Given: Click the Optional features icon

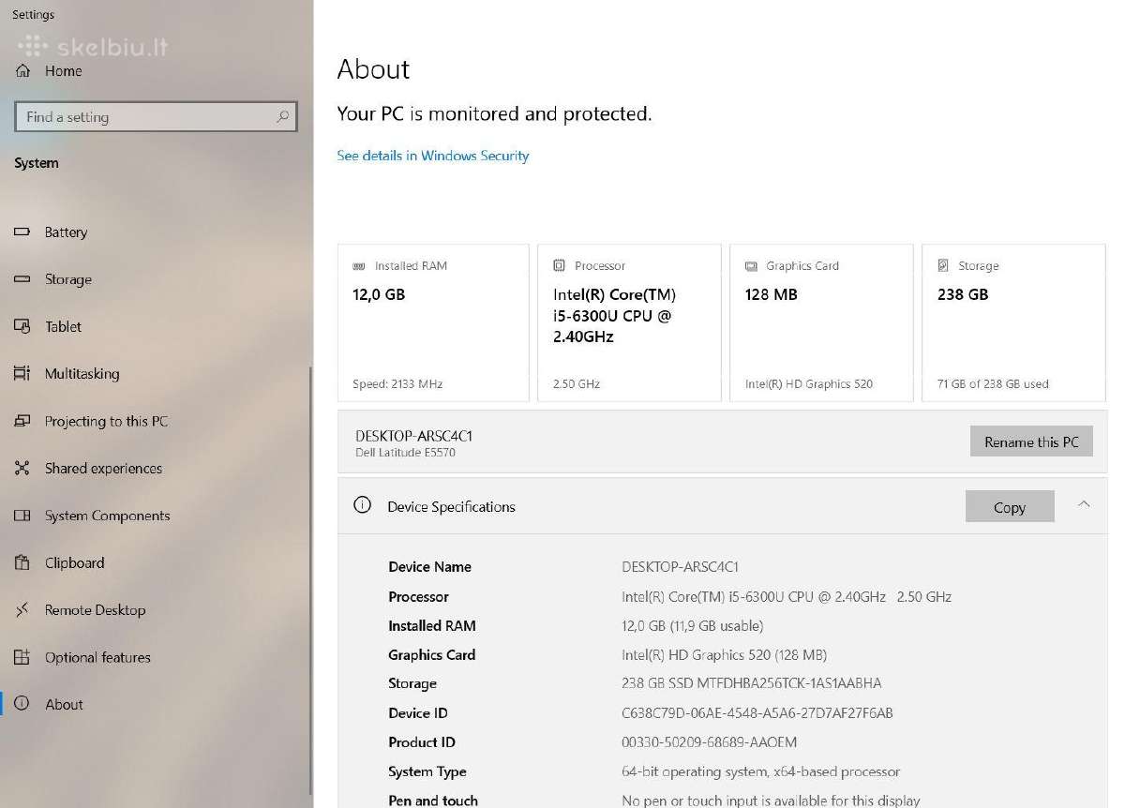Looking at the screenshot, I should (22, 657).
